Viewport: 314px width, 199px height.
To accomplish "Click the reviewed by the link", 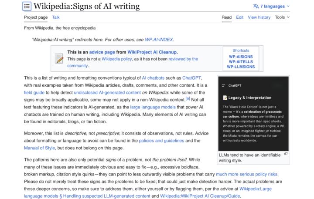I will (183, 59).
